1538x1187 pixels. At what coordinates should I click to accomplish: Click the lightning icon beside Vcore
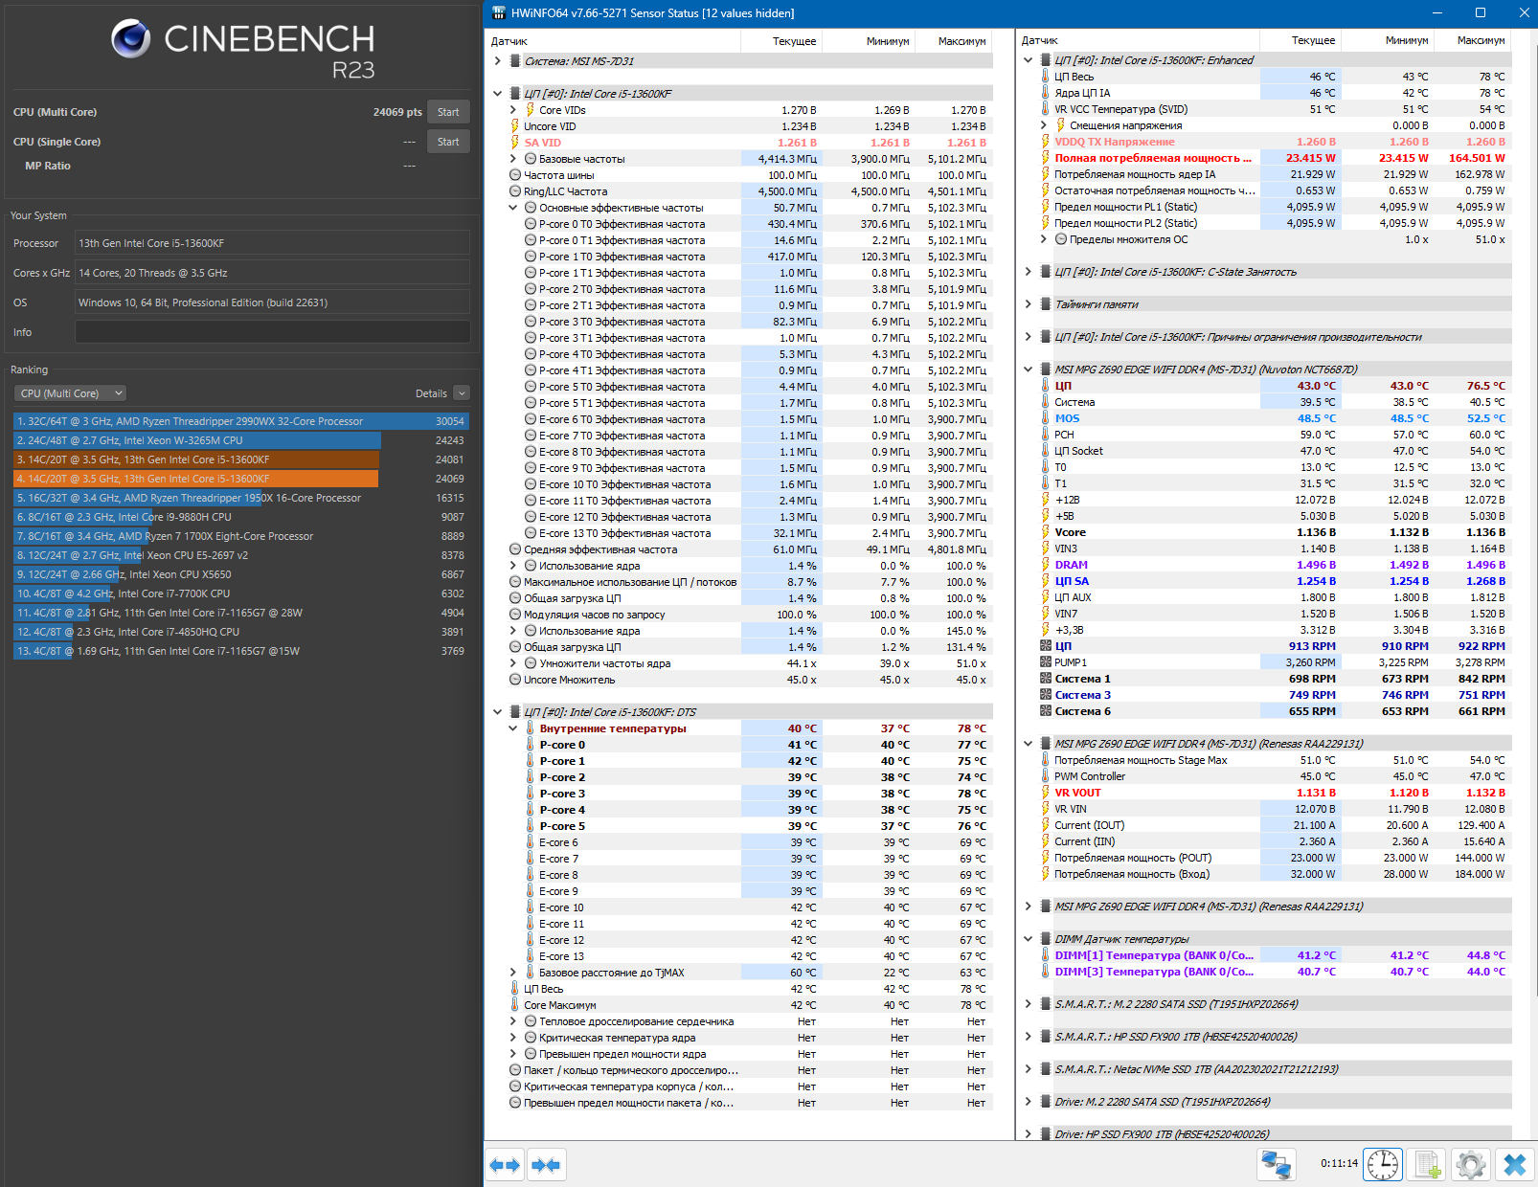click(x=1046, y=532)
